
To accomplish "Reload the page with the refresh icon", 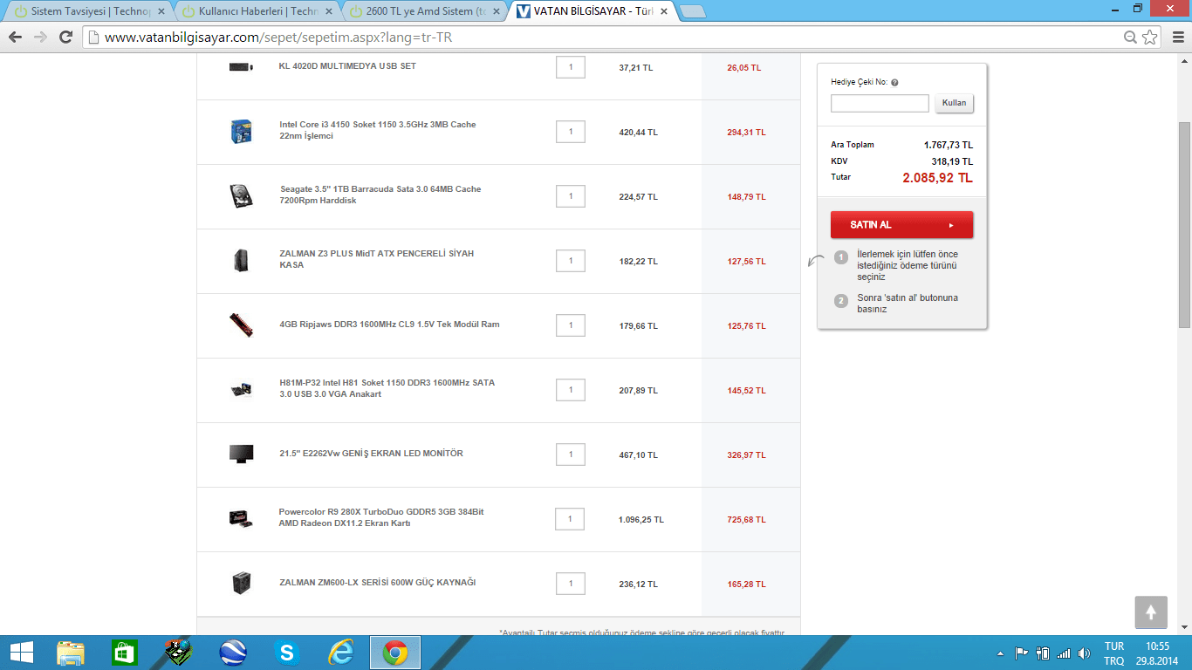I will click(x=65, y=38).
